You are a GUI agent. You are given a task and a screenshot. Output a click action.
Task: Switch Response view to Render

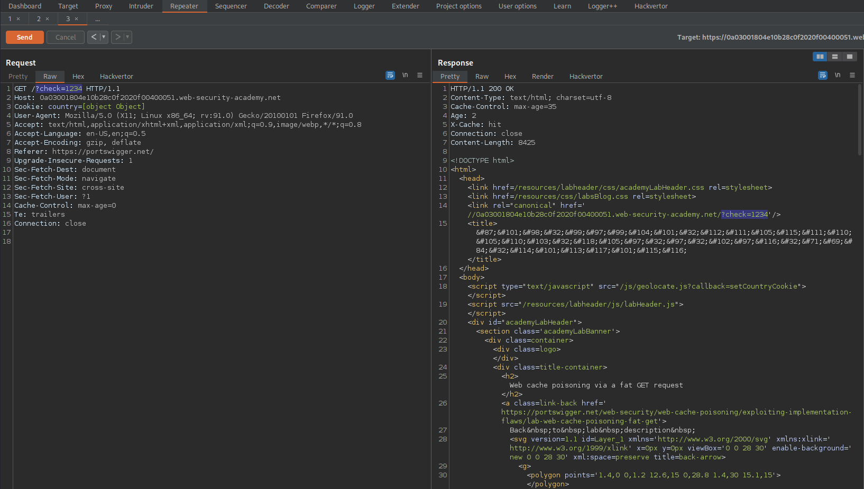[x=543, y=77]
